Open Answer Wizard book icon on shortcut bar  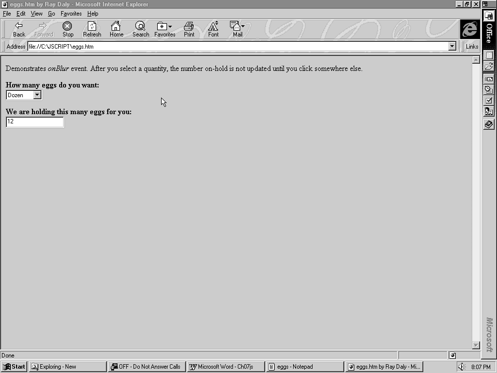pos(489,124)
